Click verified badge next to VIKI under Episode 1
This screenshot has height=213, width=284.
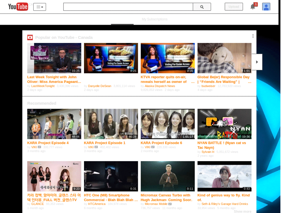point(96,147)
